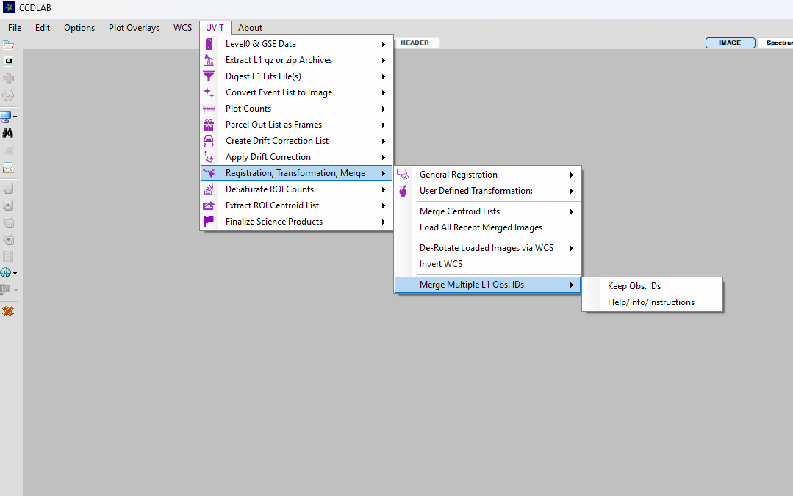Viewport: 793px width, 496px height.
Task: Switch to the HEADER tab
Action: [416, 43]
